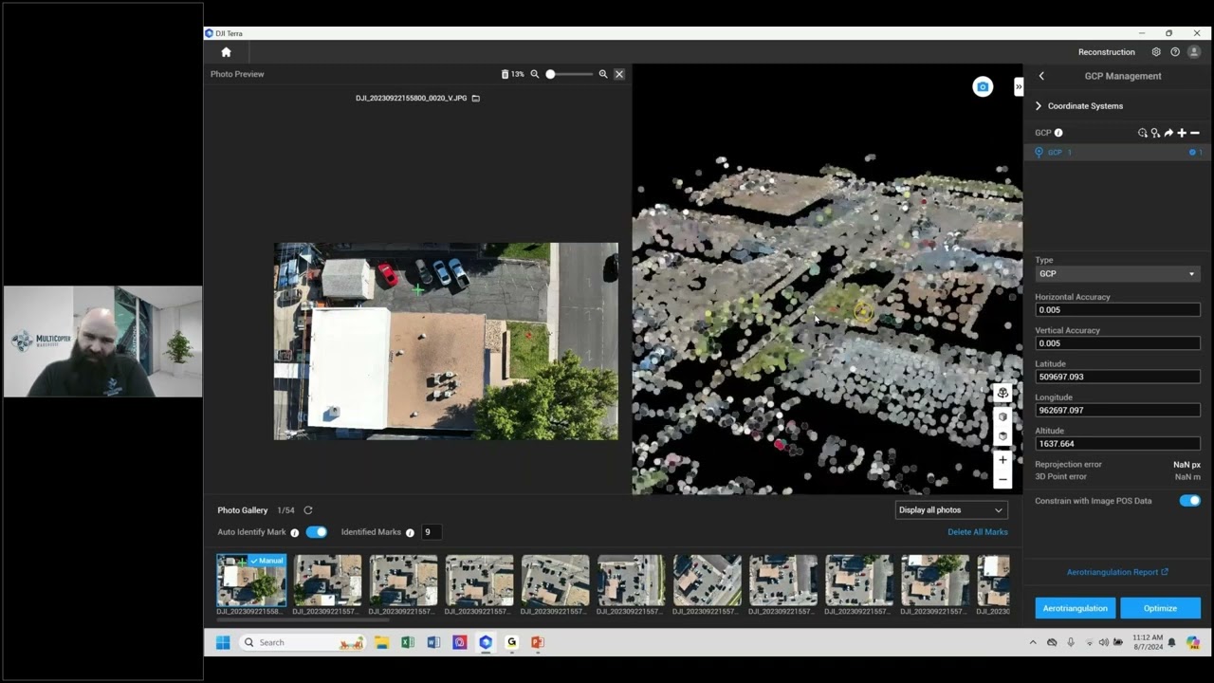Open the user account profile icon
The height and width of the screenshot is (683, 1214).
point(1194,52)
